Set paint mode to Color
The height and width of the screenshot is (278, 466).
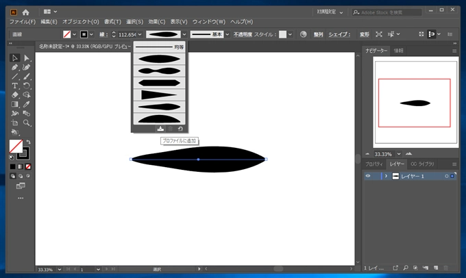coord(12,166)
